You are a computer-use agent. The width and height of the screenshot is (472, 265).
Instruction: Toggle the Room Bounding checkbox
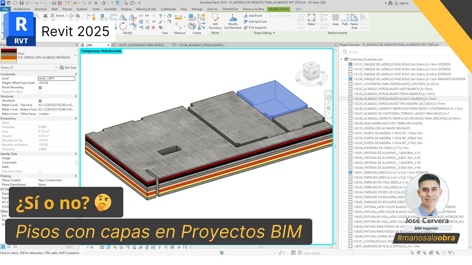tap(40, 87)
